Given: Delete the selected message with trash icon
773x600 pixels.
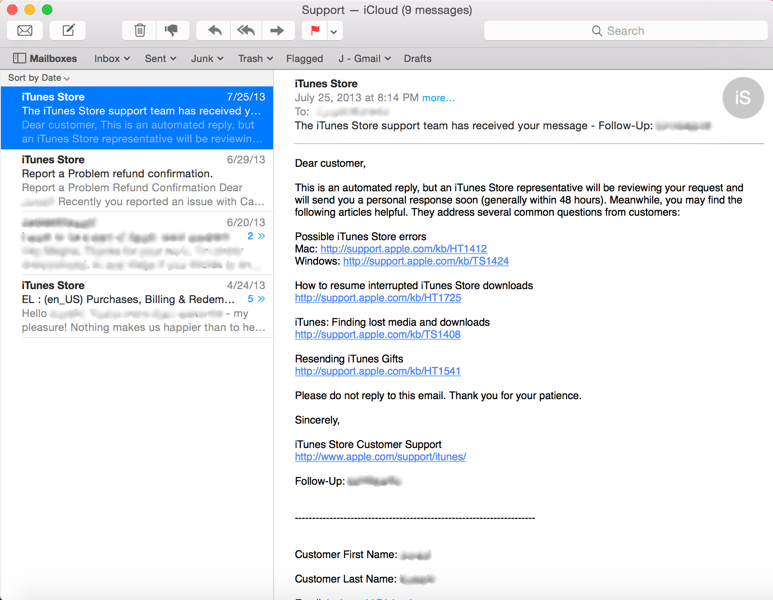Looking at the screenshot, I should [x=140, y=31].
